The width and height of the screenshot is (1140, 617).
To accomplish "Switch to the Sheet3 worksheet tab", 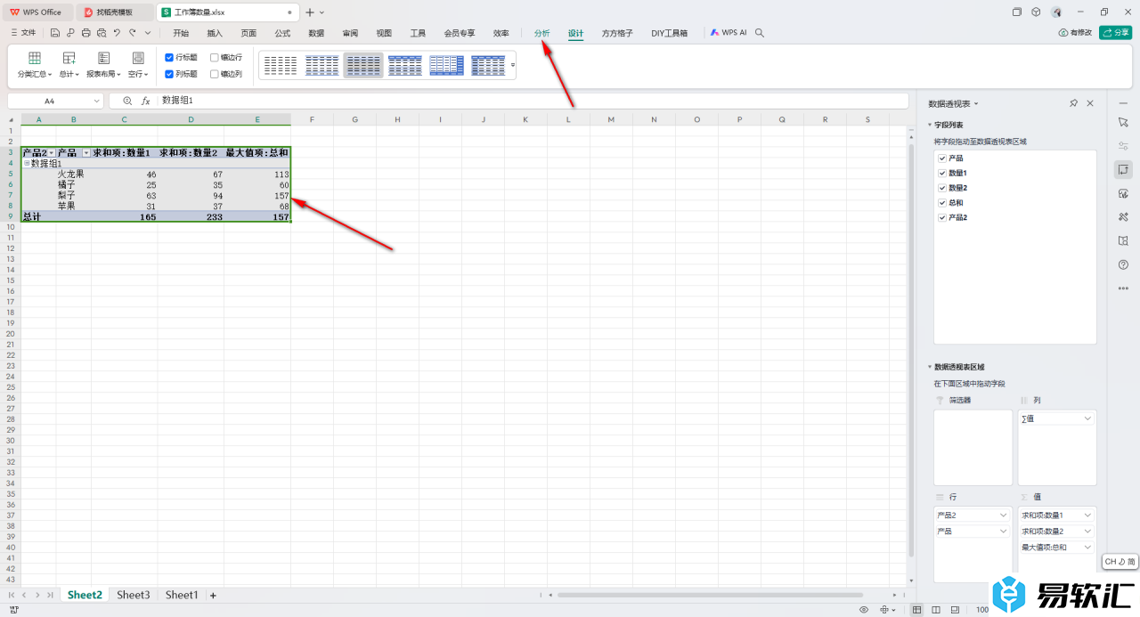I will (x=134, y=595).
